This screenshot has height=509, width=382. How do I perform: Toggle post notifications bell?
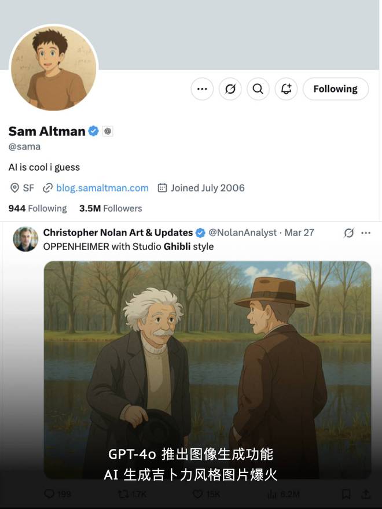click(x=286, y=89)
